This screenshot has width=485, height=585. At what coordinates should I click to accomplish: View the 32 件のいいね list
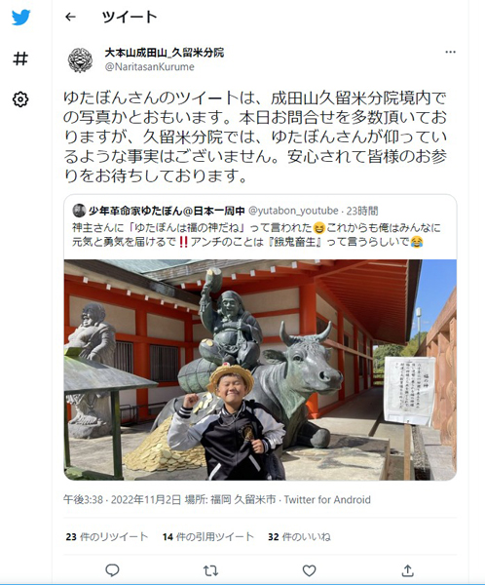click(x=299, y=537)
